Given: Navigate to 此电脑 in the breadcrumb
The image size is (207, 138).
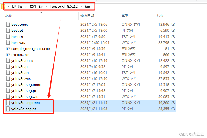Looking at the screenshot, I should (17, 7).
